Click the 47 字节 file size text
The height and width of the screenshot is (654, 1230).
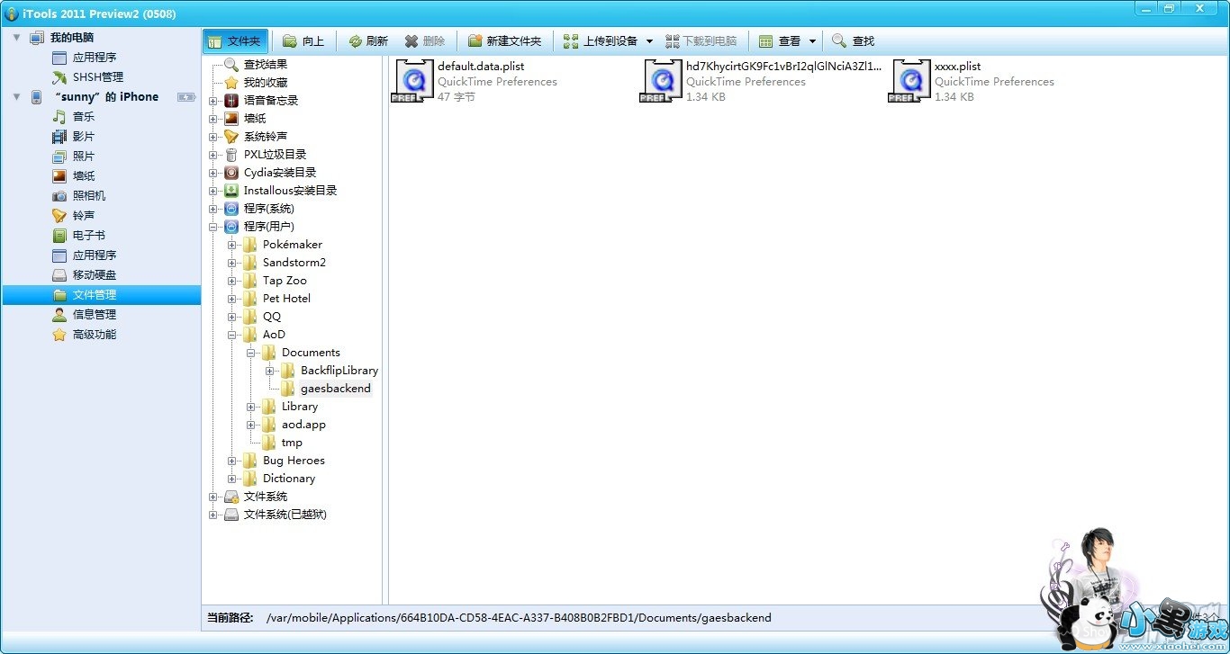(x=457, y=97)
